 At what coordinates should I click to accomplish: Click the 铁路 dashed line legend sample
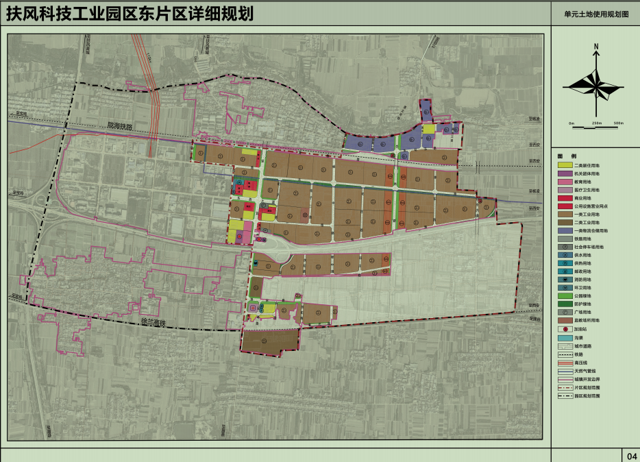pos(564,354)
